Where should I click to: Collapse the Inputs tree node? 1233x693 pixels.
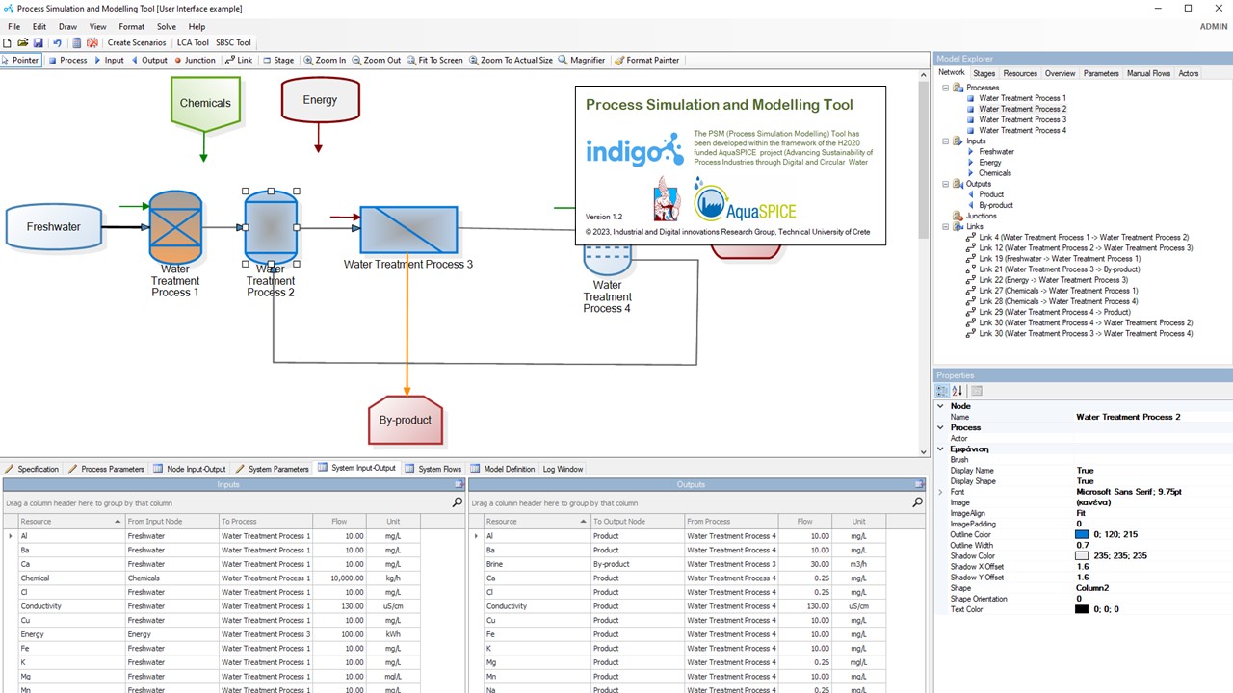945,141
